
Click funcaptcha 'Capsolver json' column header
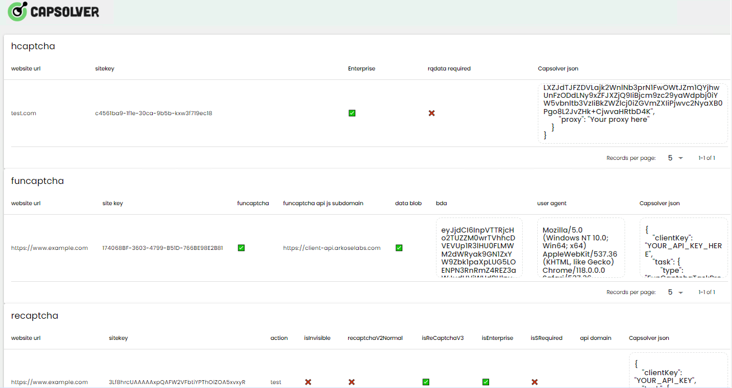pyautogui.click(x=660, y=204)
